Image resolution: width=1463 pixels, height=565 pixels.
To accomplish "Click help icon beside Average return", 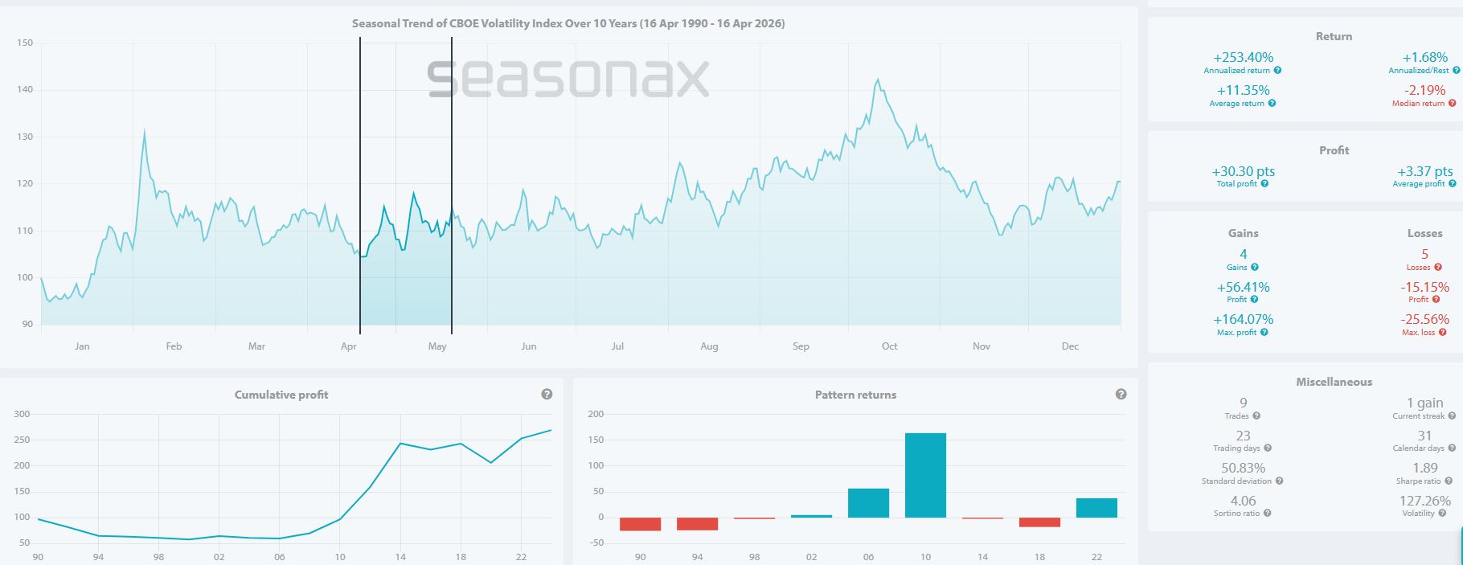I will pyautogui.click(x=1272, y=104).
